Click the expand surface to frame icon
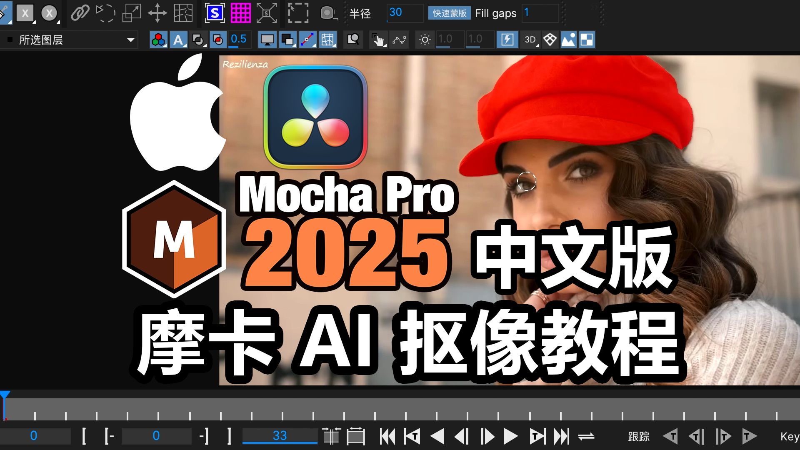 (x=267, y=13)
